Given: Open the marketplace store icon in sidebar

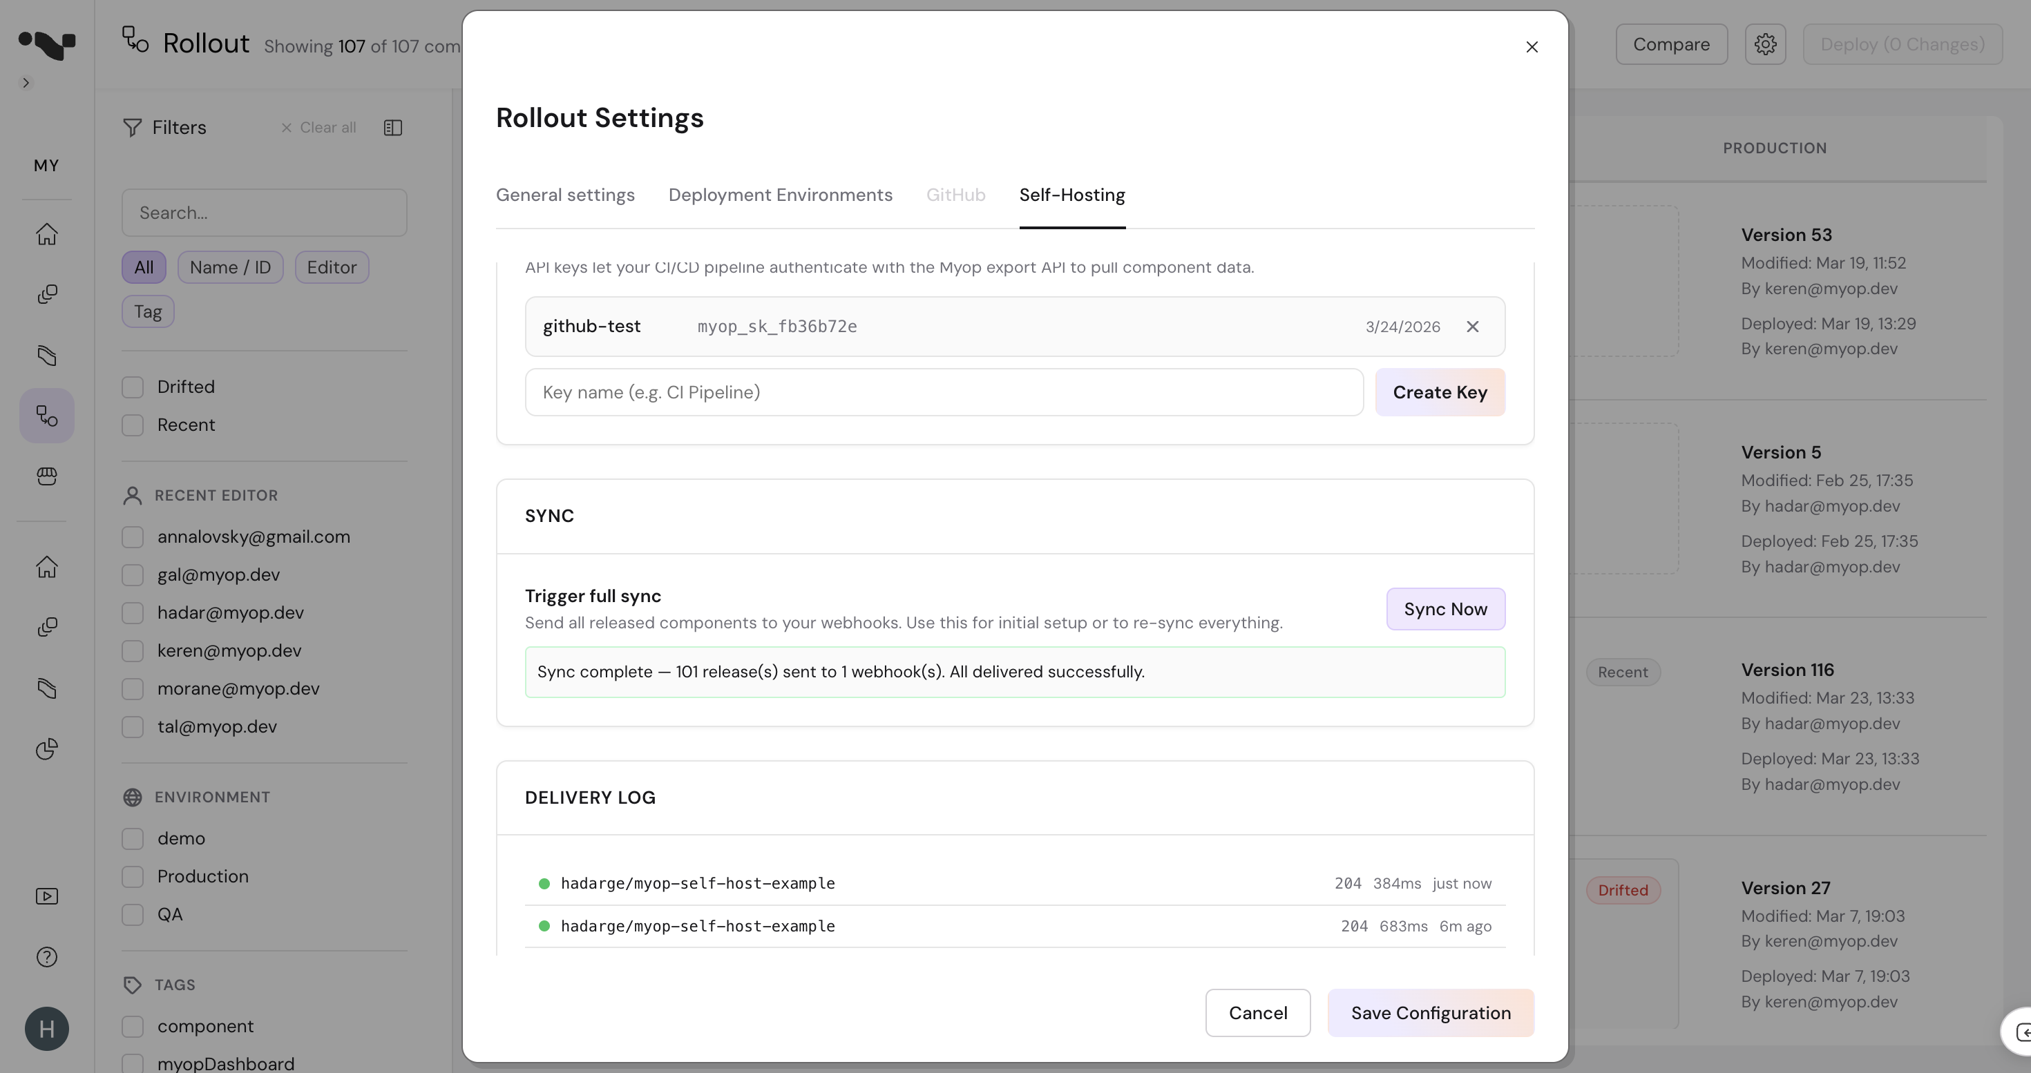Looking at the screenshot, I should pyautogui.click(x=46, y=476).
